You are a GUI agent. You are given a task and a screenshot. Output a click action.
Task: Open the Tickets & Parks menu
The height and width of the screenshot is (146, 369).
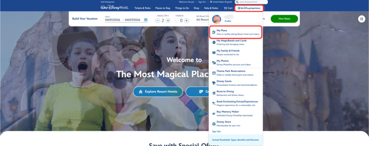142,8
